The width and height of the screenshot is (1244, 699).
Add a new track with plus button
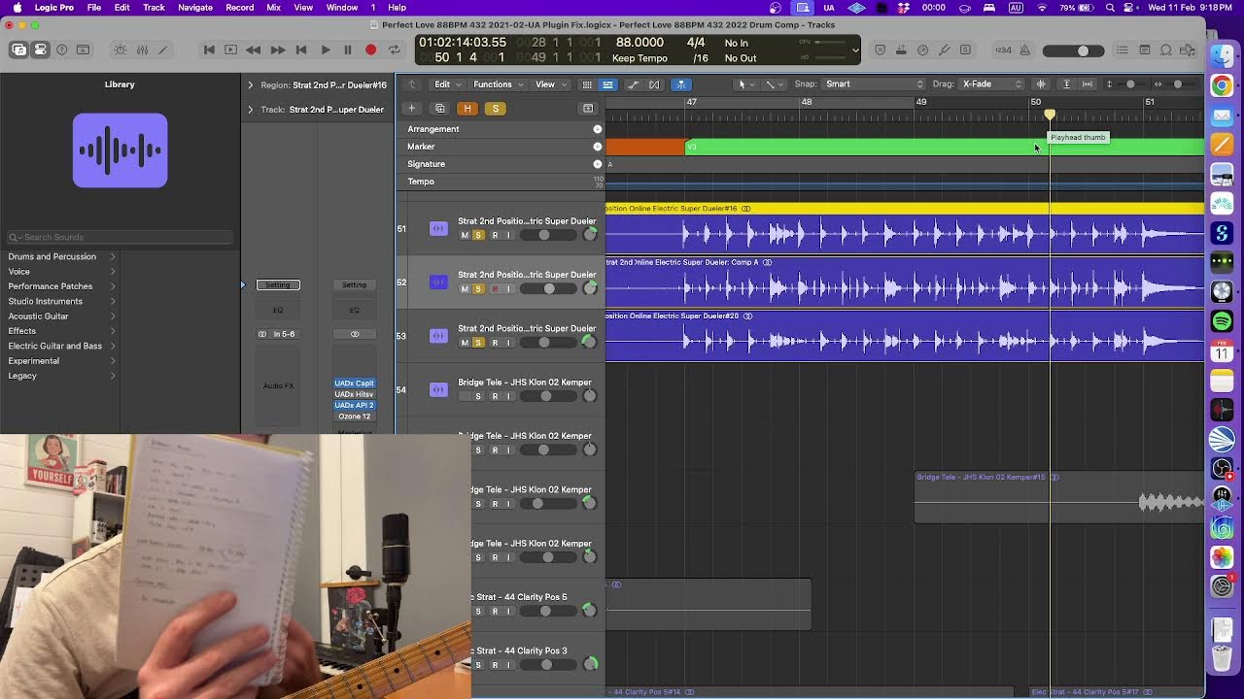coord(412,109)
